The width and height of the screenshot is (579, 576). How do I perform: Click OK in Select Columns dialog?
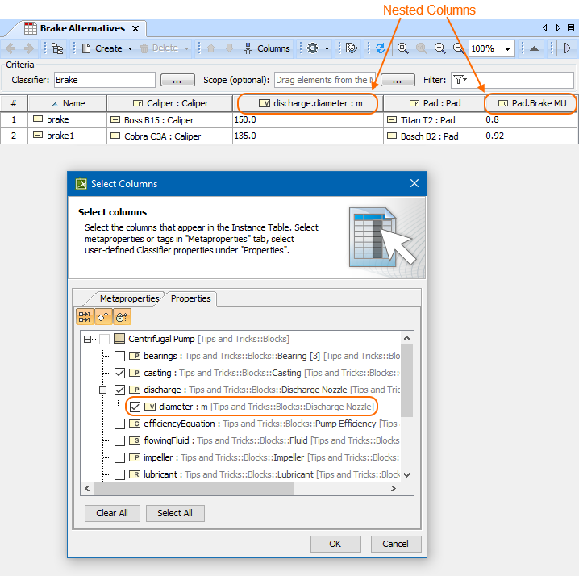[335, 544]
